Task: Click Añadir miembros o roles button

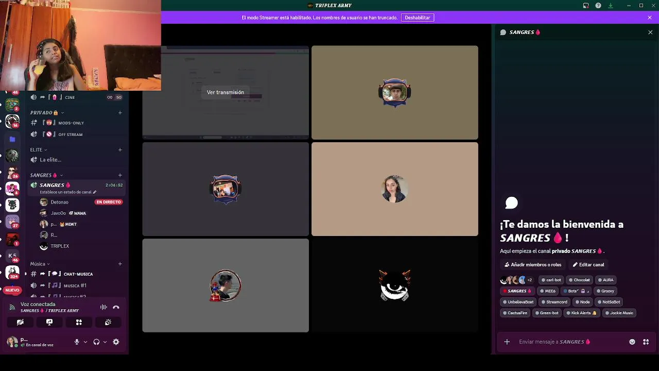Action: coord(533,265)
